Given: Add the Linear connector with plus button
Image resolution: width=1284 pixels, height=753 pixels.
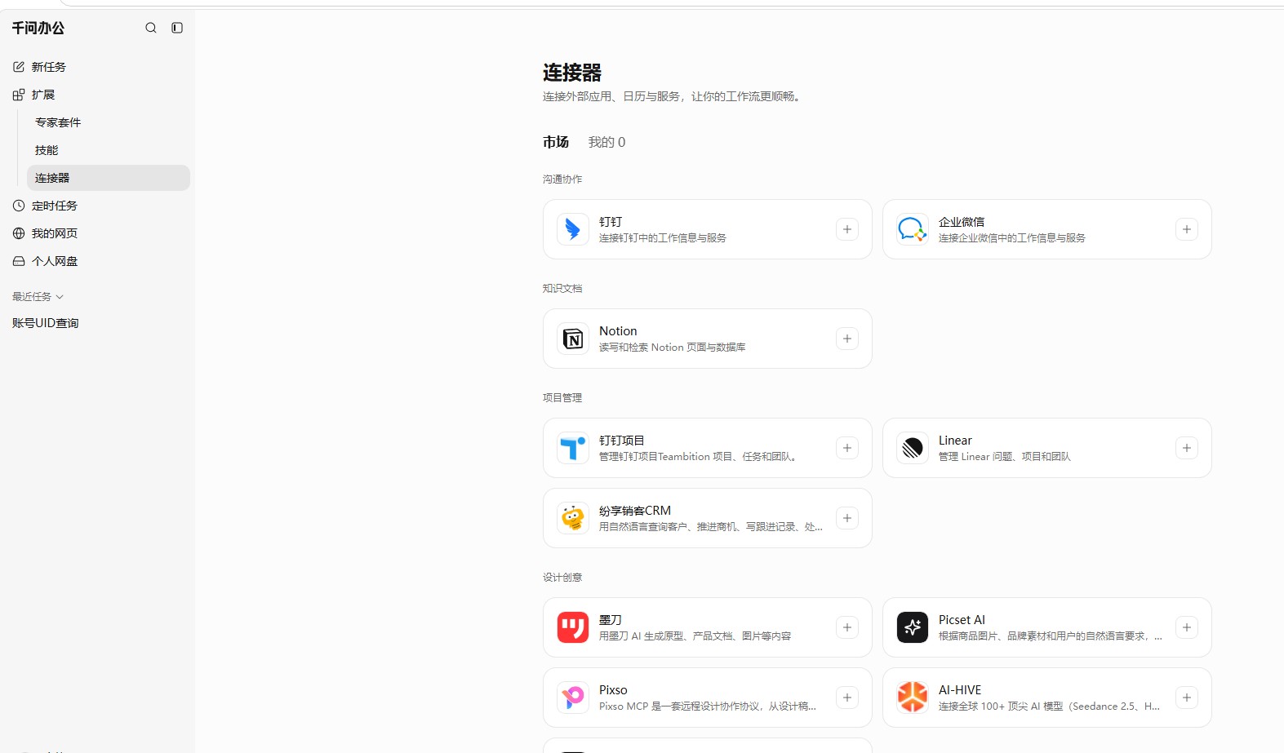Looking at the screenshot, I should point(1187,448).
